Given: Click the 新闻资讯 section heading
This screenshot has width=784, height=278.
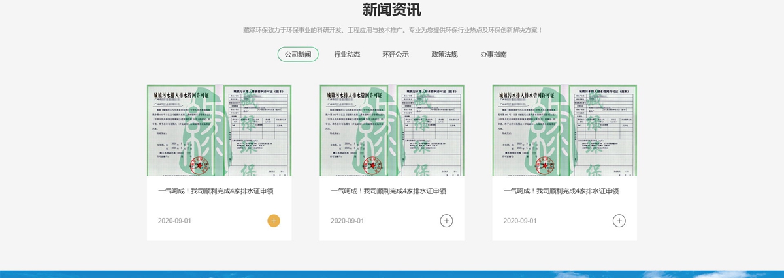Looking at the screenshot, I should pyautogui.click(x=391, y=10).
